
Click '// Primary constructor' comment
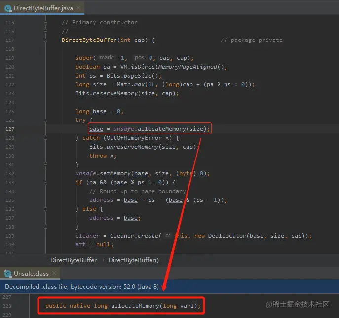[x=100, y=22]
